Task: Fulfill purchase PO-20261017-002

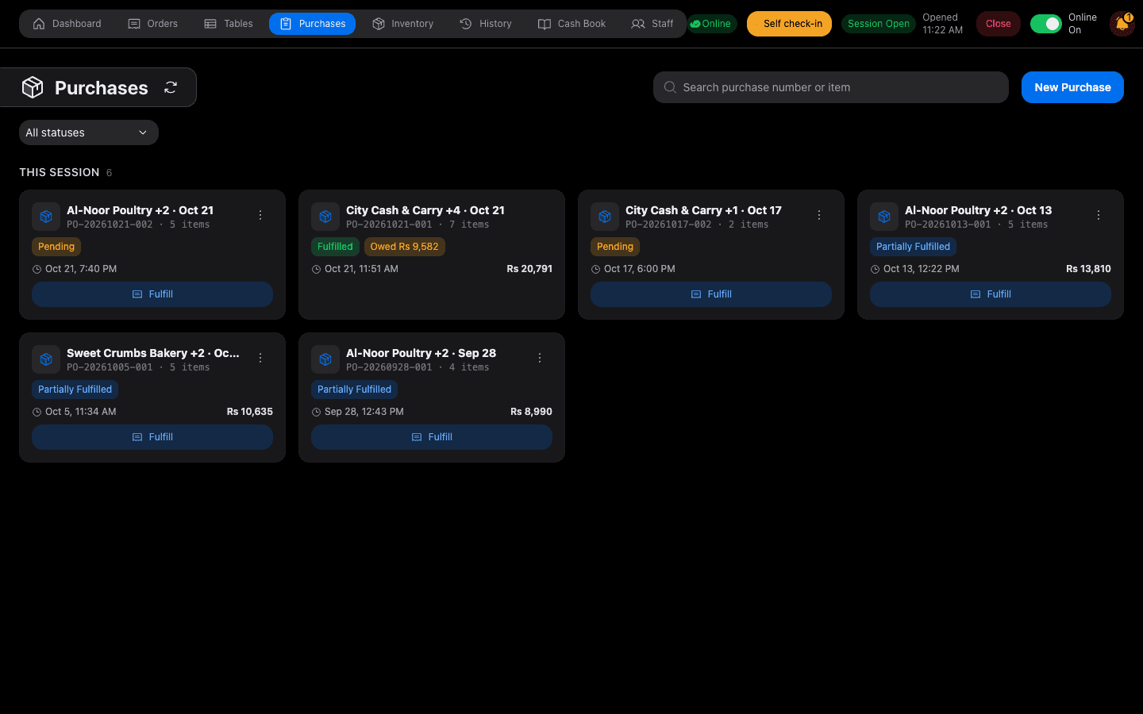Action: pos(711,294)
